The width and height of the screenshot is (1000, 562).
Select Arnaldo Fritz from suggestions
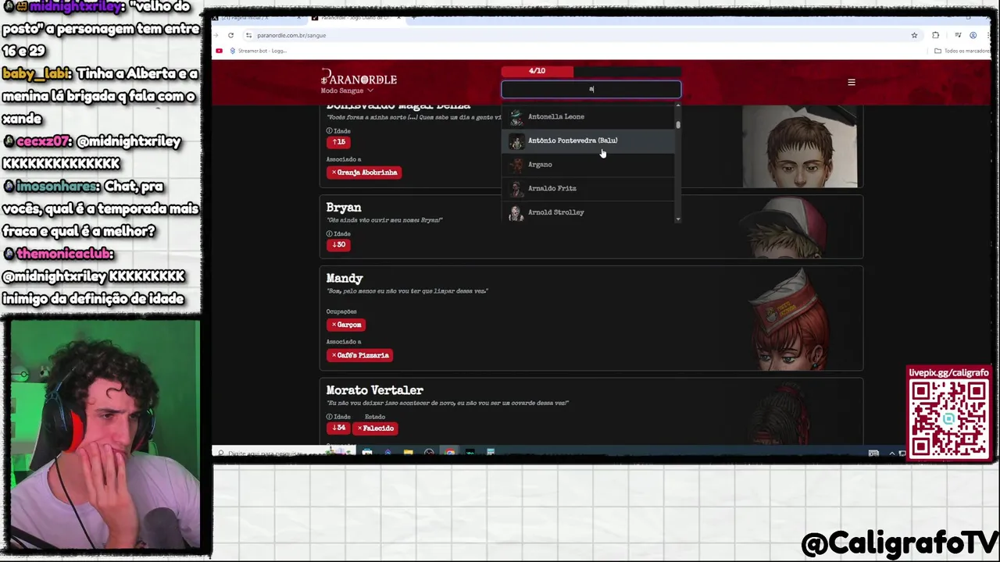coord(588,188)
